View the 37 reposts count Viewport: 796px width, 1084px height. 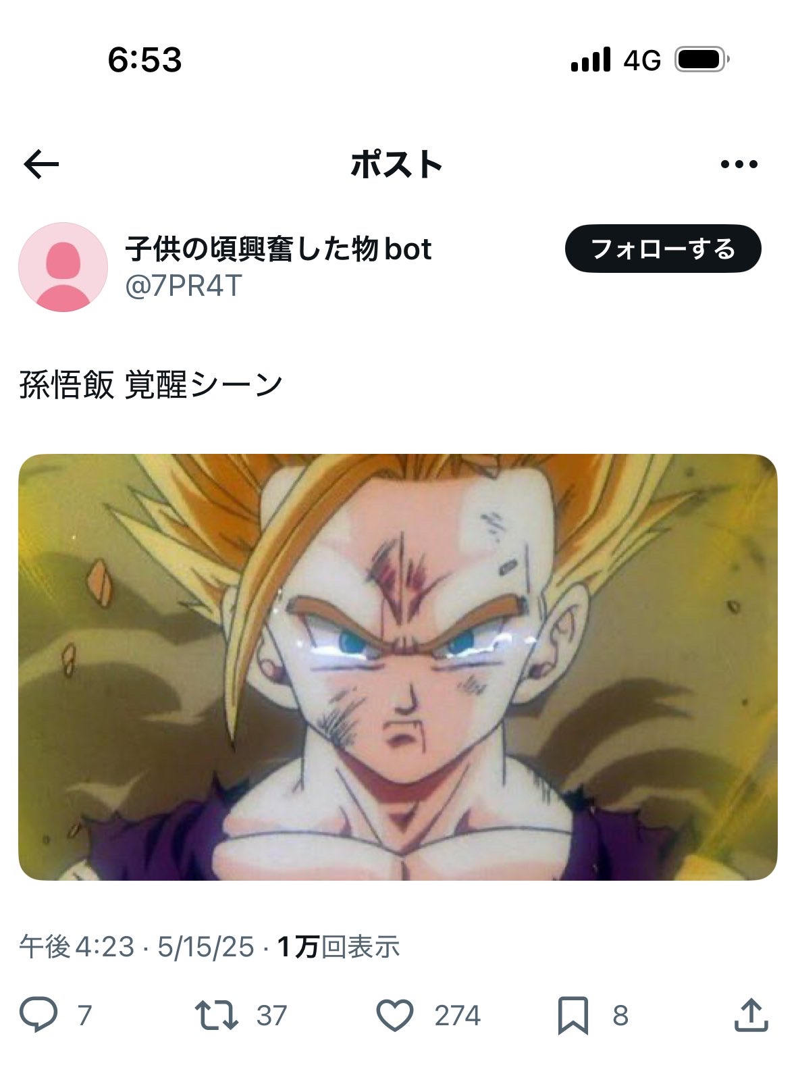pos(271,1016)
